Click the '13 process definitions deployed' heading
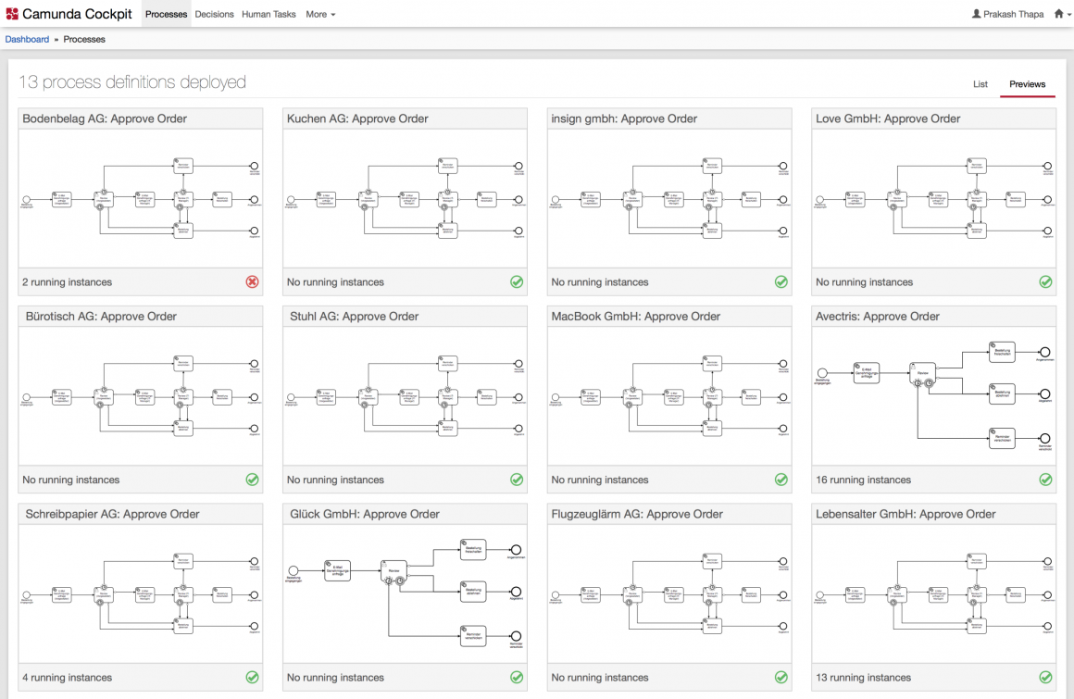Viewport: 1074px width, 699px height. click(132, 82)
